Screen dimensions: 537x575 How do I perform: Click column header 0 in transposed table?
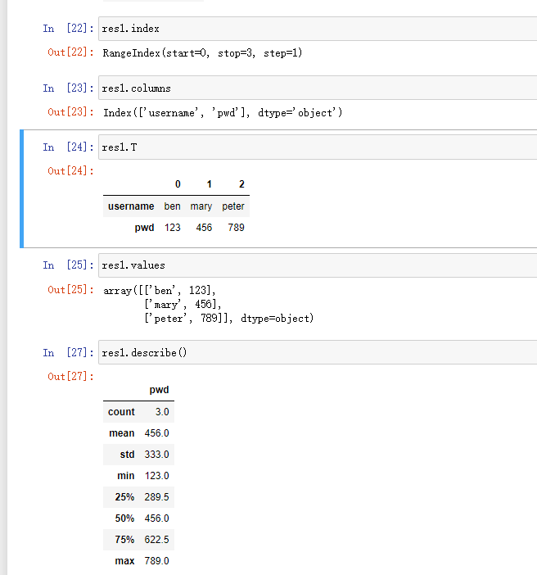coord(178,185)
